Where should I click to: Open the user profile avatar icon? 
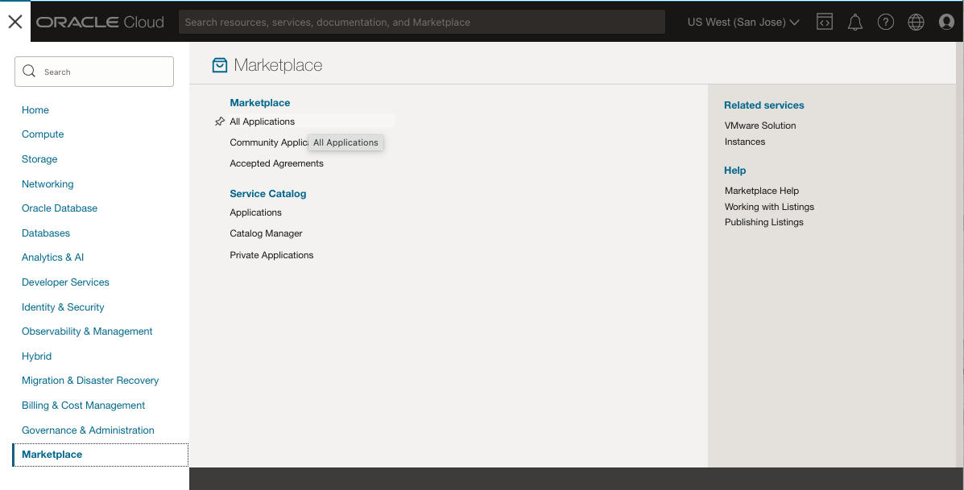pos(946,23)
